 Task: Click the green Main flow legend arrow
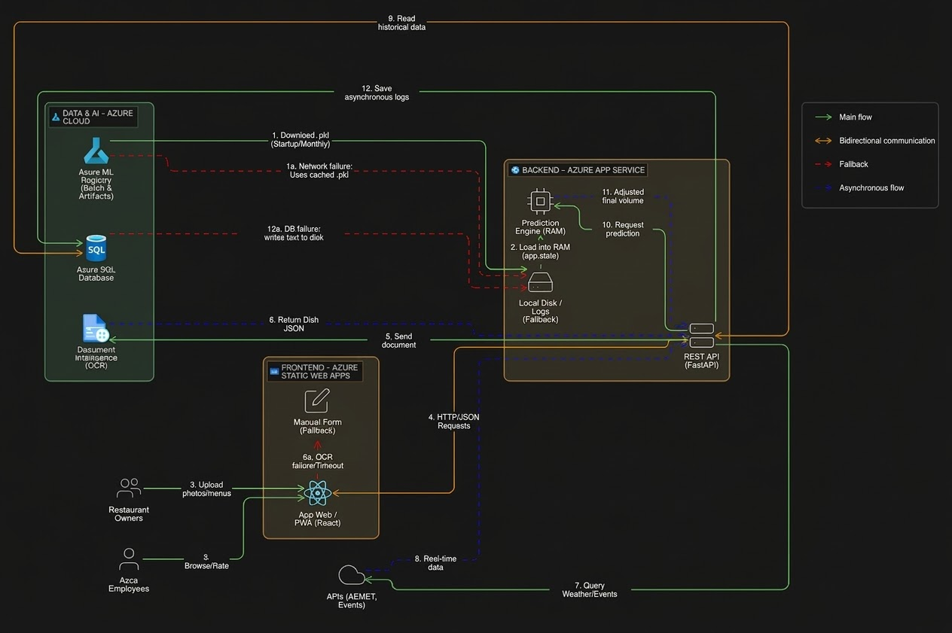coord(822,117)
